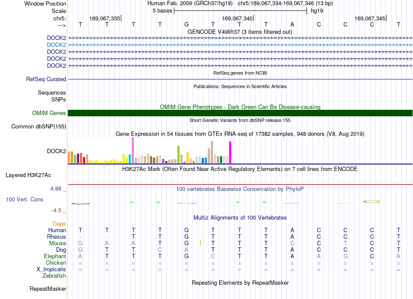Click the orange insertion mark in Mouse row
Viewport: 413px width, 299px height.
[x=200, y=243]
